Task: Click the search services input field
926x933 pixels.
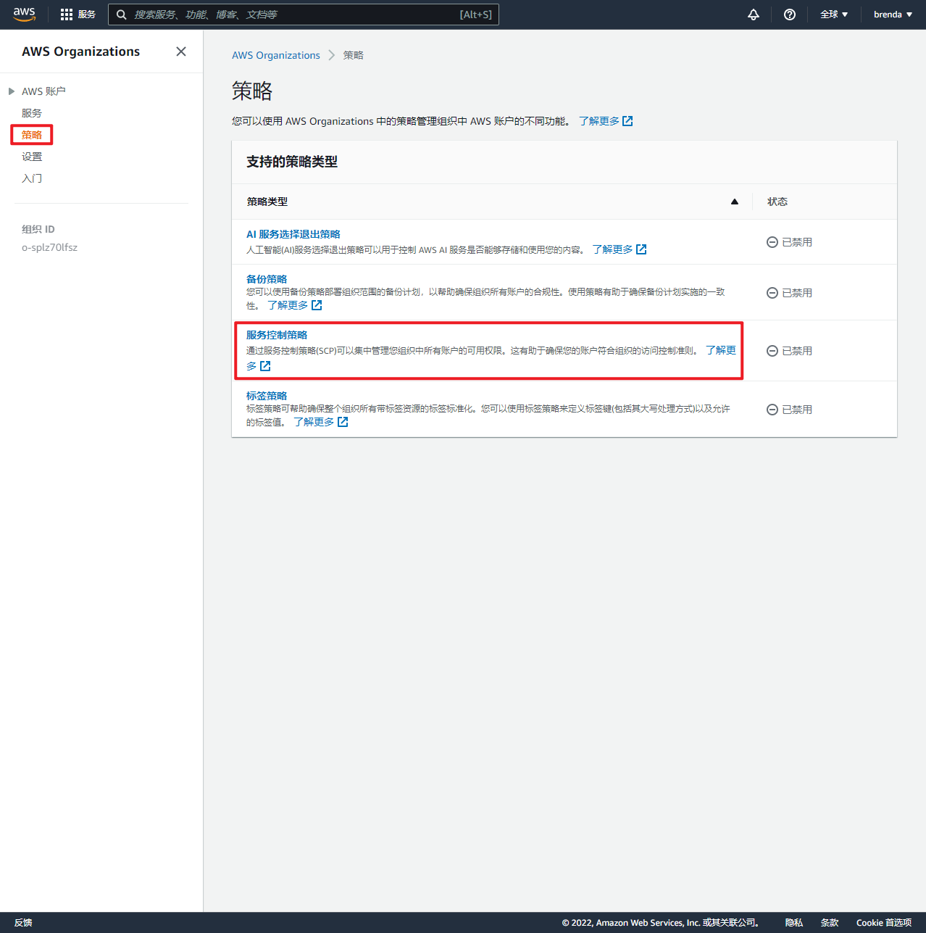Action: tap(304, 14)
